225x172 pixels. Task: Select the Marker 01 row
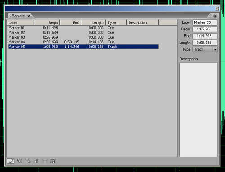pos(83,28)
